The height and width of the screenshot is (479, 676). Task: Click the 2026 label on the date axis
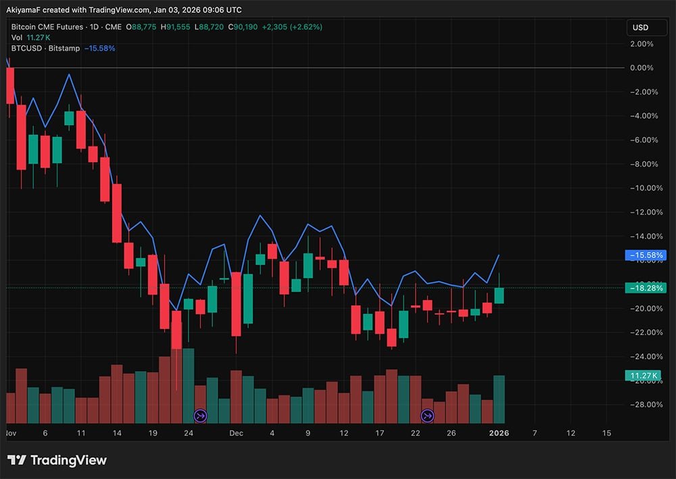tap(500, 433)
